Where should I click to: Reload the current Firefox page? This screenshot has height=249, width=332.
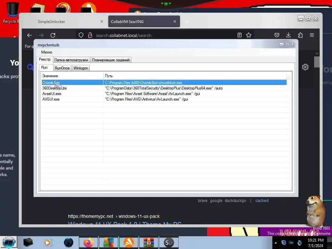[53, 35]
